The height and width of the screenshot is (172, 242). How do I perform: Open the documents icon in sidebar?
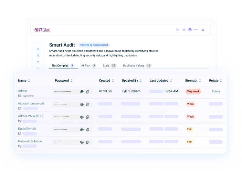38,62
